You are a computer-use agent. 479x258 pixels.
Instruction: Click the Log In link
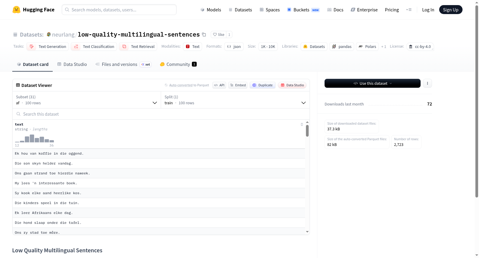point(428,10)
